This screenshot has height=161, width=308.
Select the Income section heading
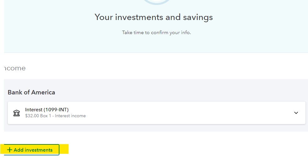(x=14, y=68)
